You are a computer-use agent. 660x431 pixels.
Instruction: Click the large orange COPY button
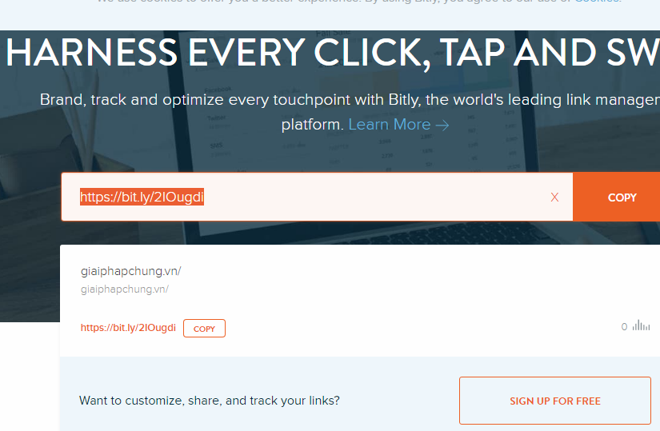click(617, 197)
